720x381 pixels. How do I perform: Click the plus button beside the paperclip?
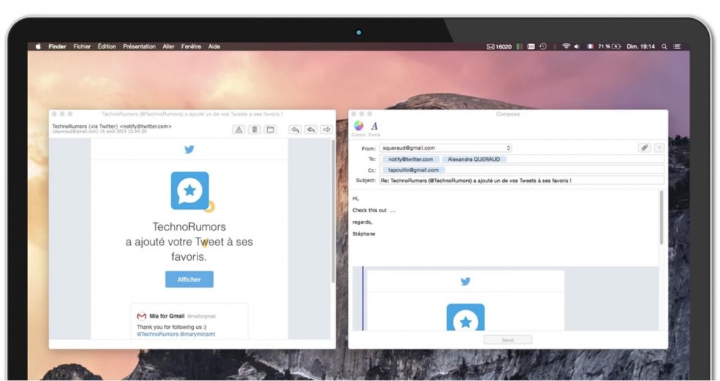click(659, 148)
